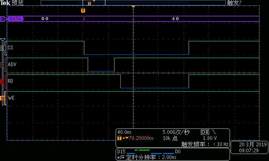269x161 pixels.
Task: Click the 40.0ns horizontal scale readout
Action: click(x=124, y=132)
